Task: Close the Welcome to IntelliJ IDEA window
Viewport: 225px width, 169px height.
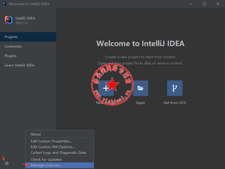Action: (x=218, y=4)
